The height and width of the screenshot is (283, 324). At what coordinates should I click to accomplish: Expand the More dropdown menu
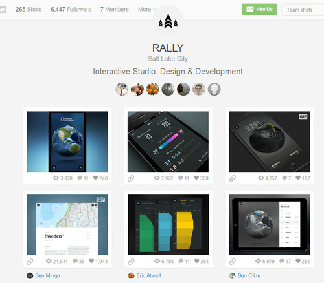point(147,10)
